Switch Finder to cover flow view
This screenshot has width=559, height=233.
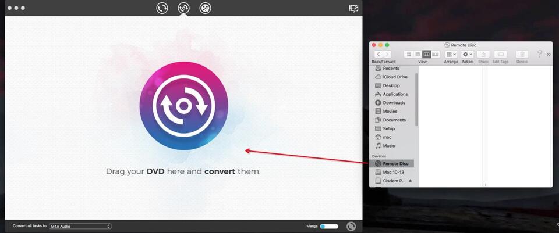click(435, 54)
